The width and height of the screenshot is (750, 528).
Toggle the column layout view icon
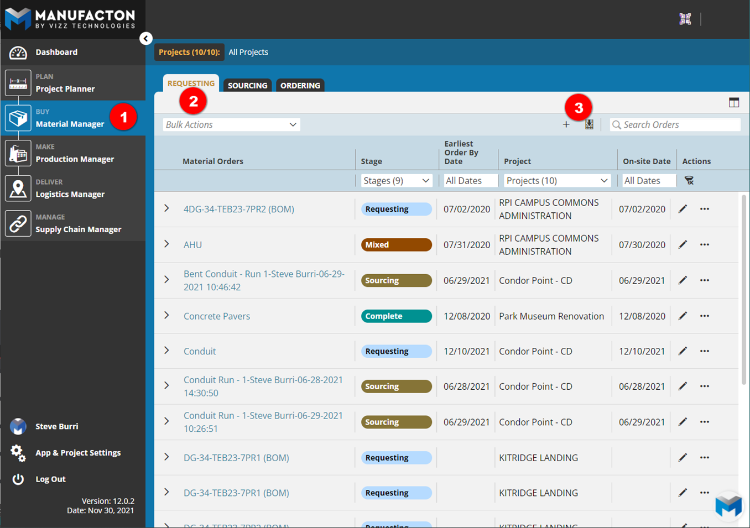[733, 103]
